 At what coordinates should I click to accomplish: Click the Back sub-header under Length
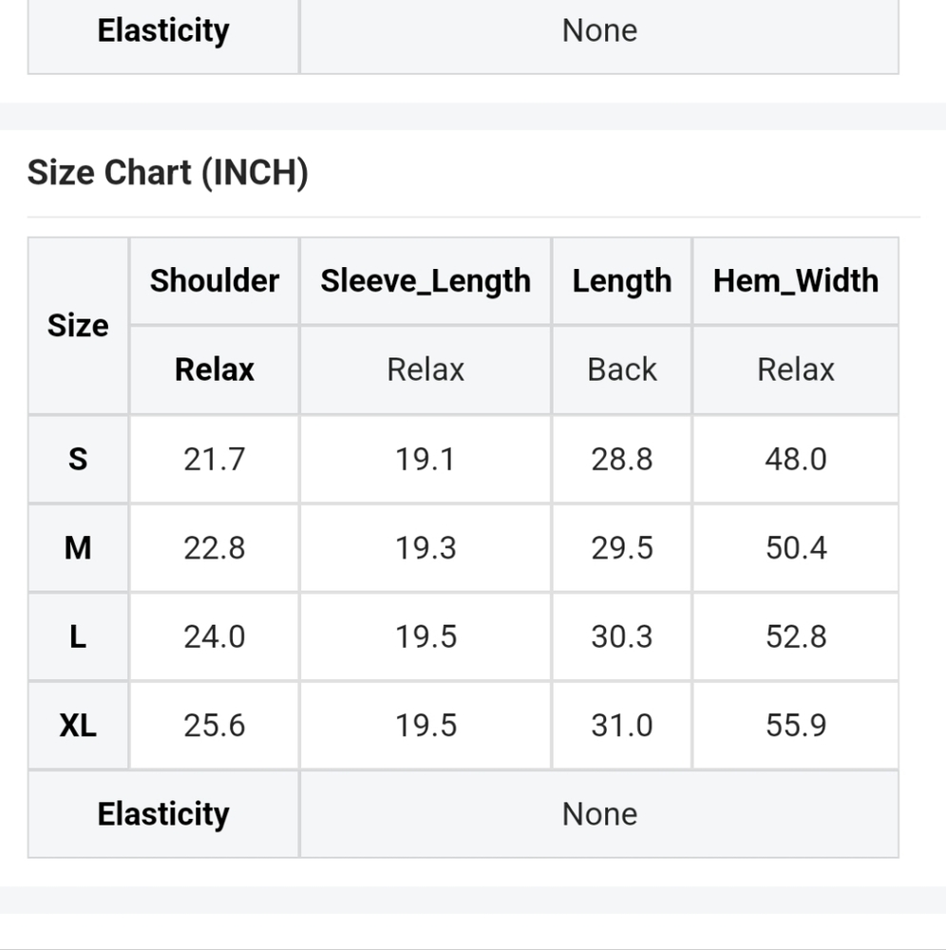622,370
